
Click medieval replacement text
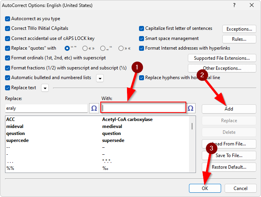[112, 126]
